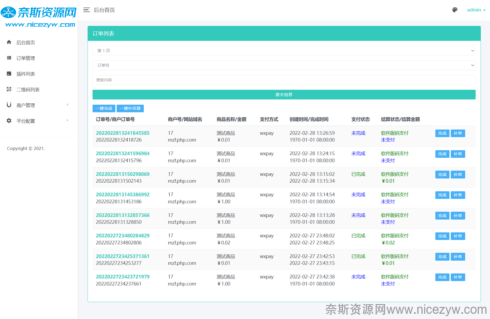This screenshot has width=490, height=319.
Task: Click merchant order number 20220228132418726
Action: pyautogui.click(x=119, y=140)
